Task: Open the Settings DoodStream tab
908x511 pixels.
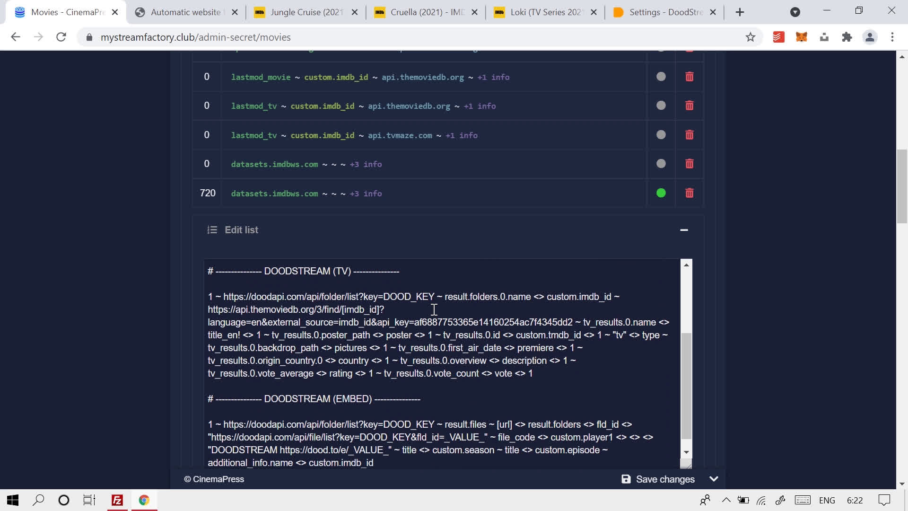Action: click(662, 12)
